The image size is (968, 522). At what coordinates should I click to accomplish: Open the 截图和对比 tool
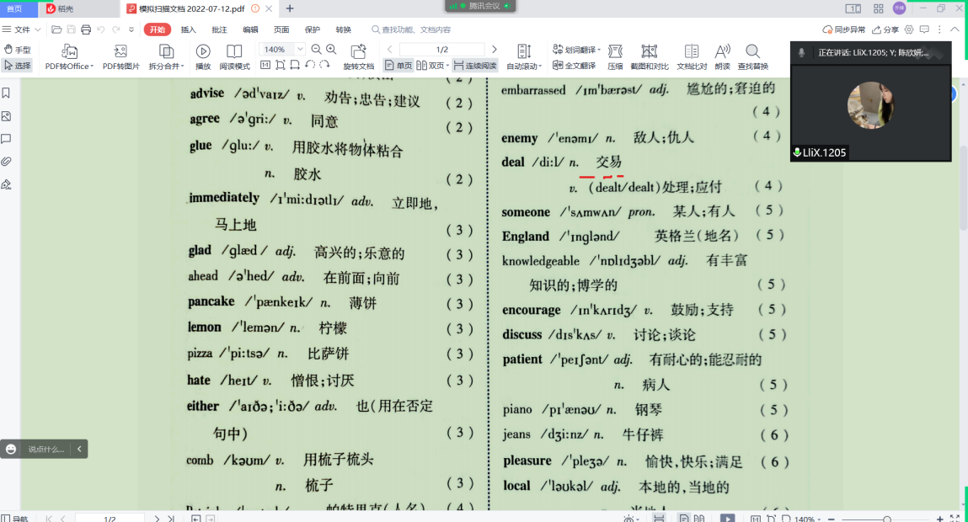649,52
